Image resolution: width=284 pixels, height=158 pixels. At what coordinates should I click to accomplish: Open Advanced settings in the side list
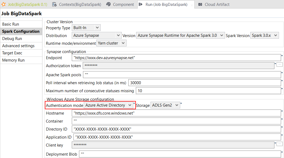click(x=18, y=46)
